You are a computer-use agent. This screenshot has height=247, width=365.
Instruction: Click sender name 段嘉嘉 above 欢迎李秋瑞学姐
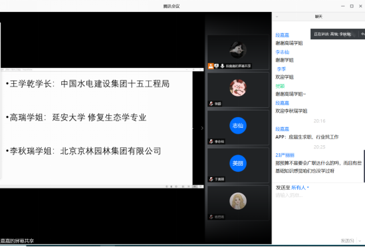(x=282, y=103)
